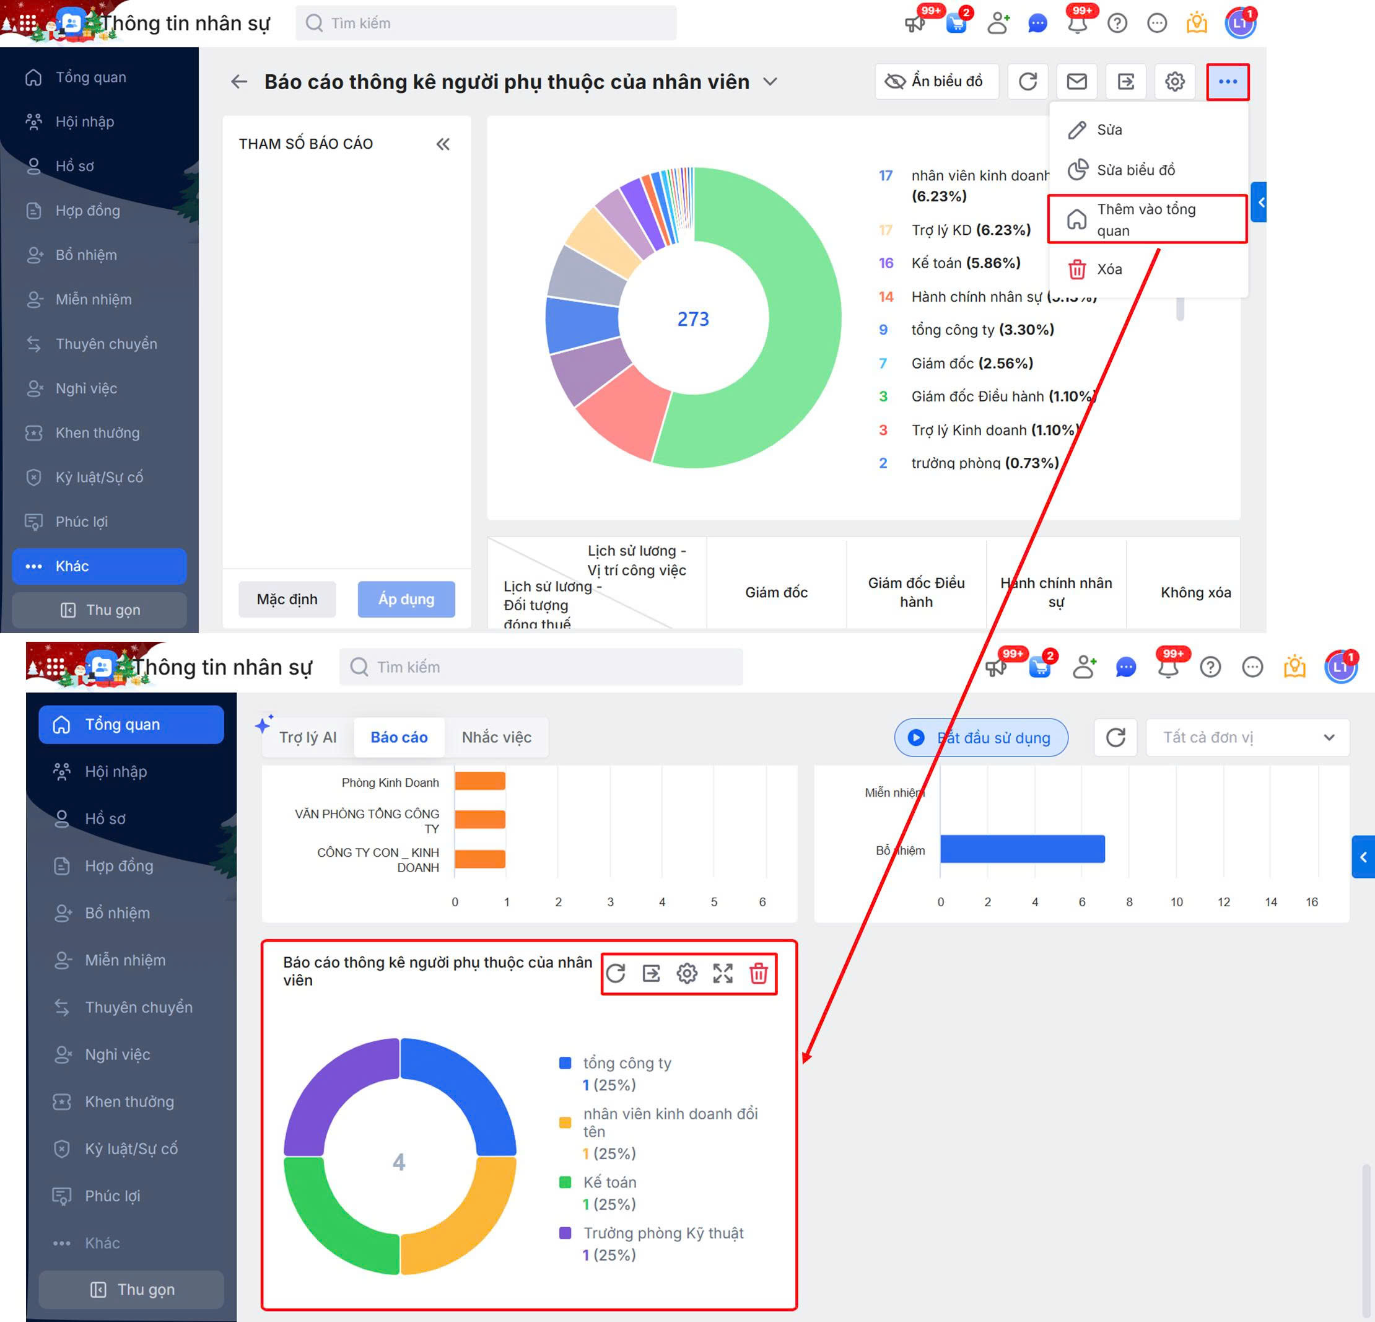This screenshot has height=1322, width=1375.
Task: Expand widget to fullscreen with arrows icon
Action: click(x=723, y=973)
